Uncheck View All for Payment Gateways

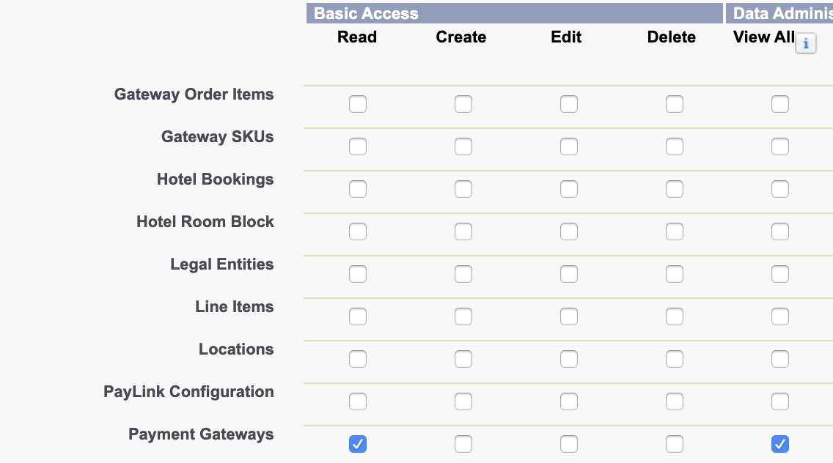point(780,444)
